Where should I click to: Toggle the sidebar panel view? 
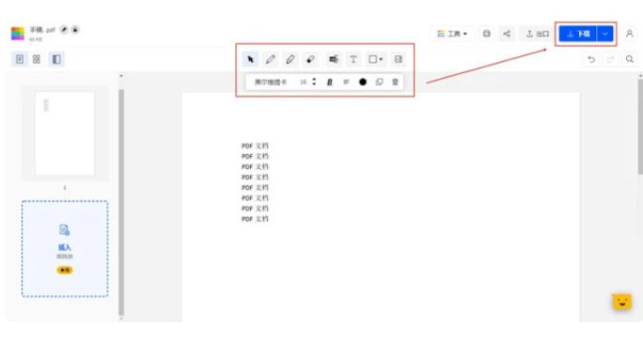click(x=56, y=59)
